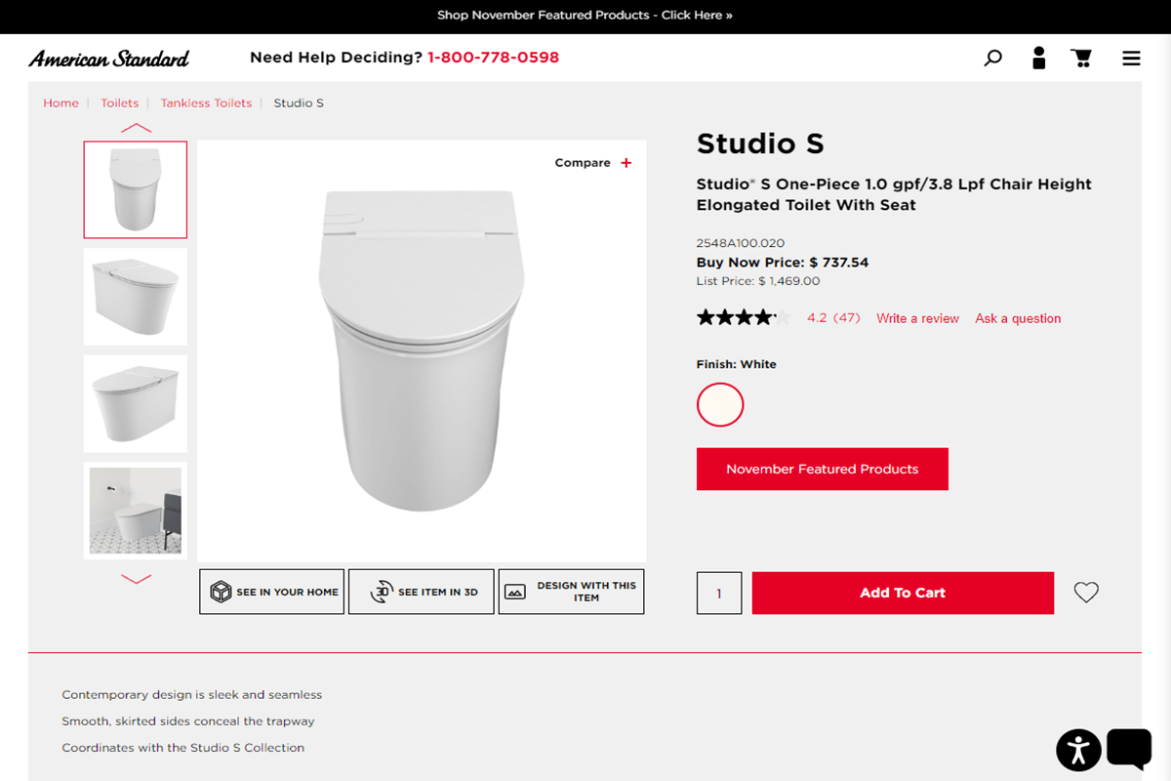Image resolution: width=1171 pixels, height=781 pixels.
Task: Select the bathroom scene thumbnail
Action: pos(136,511)
